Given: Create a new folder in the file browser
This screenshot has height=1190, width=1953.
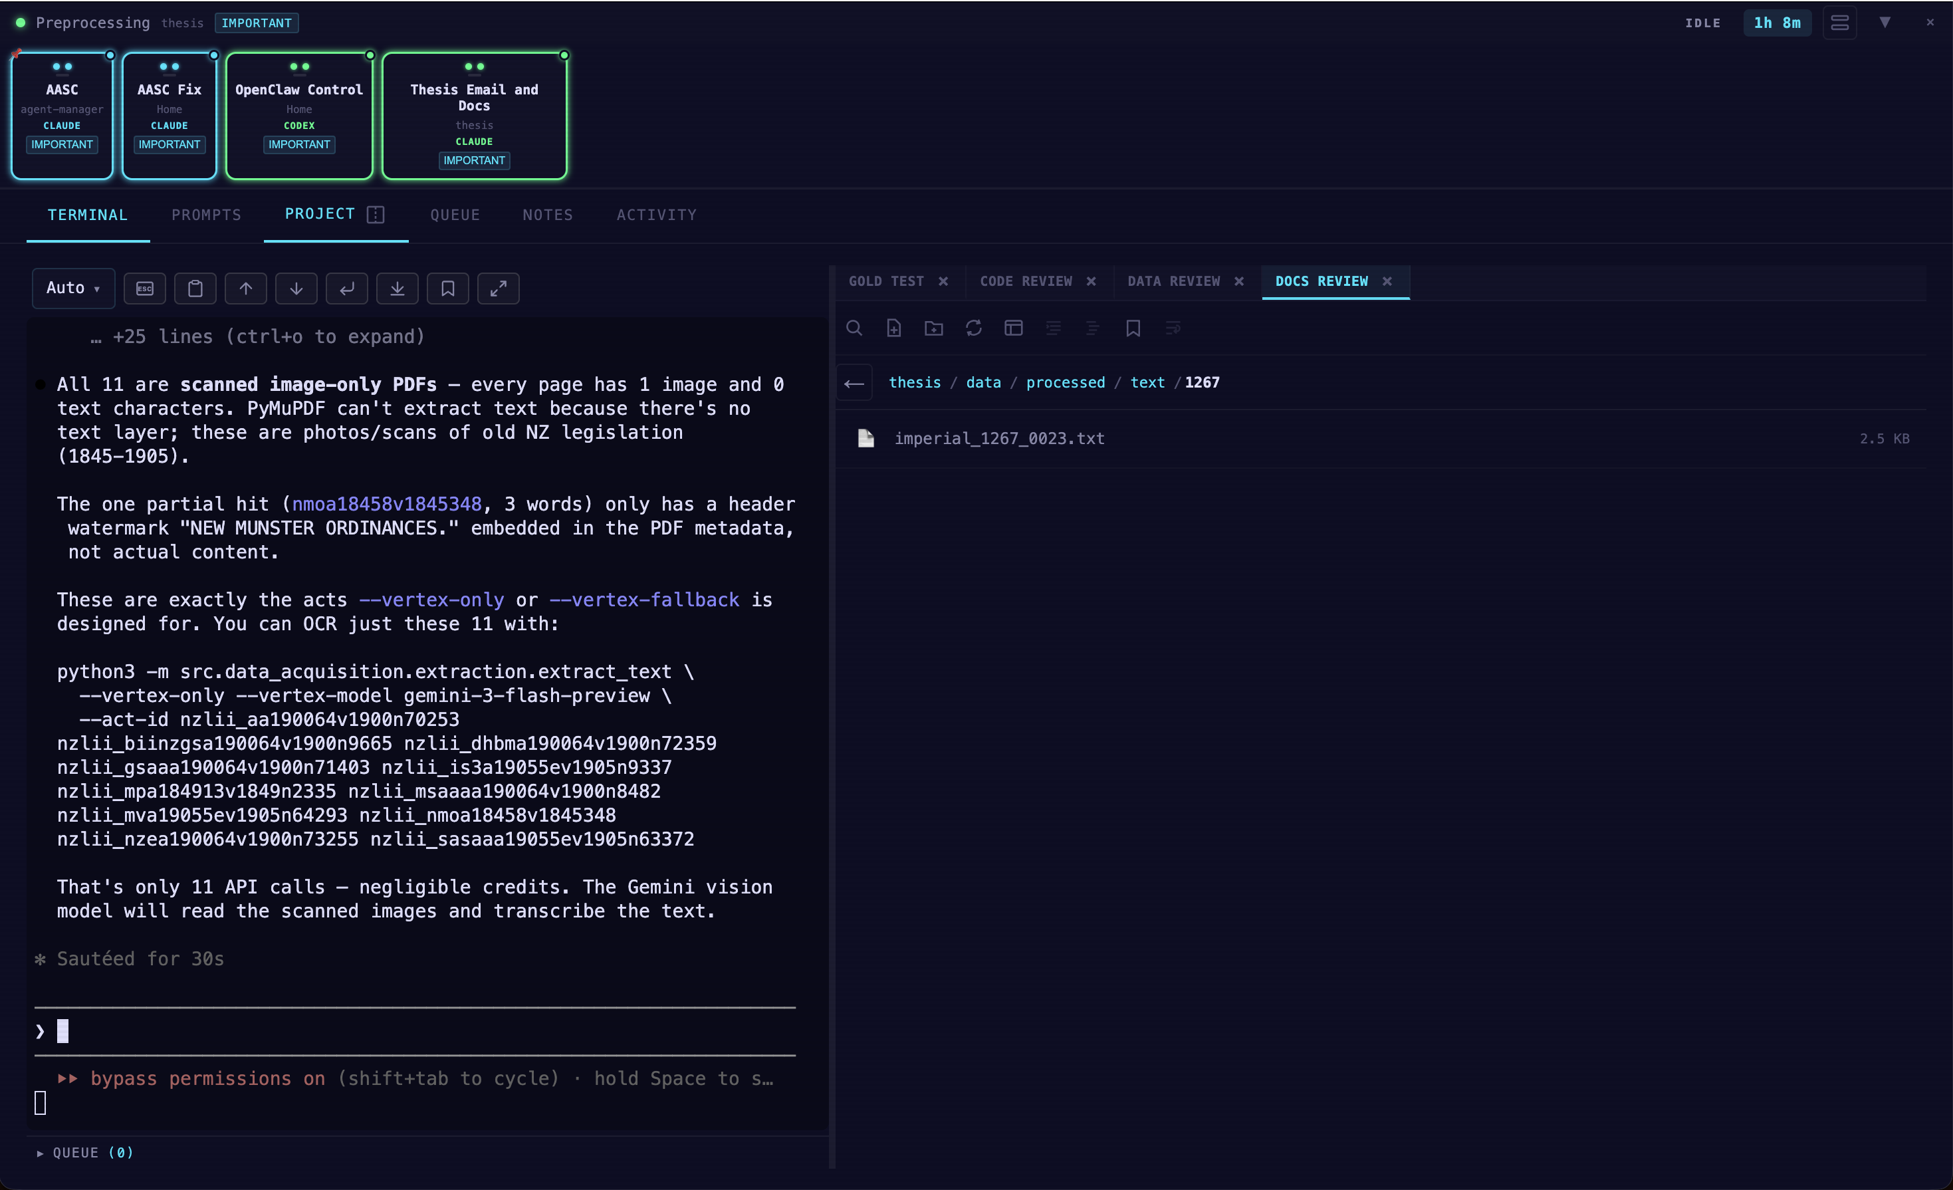Looking at the screenshot, I should pyautogui.click(x=934, y=328).
